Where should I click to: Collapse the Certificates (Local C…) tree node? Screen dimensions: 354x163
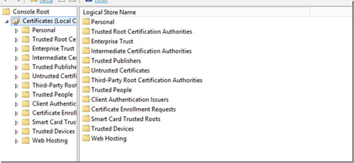pyautogui.click(x=7, y=21)
